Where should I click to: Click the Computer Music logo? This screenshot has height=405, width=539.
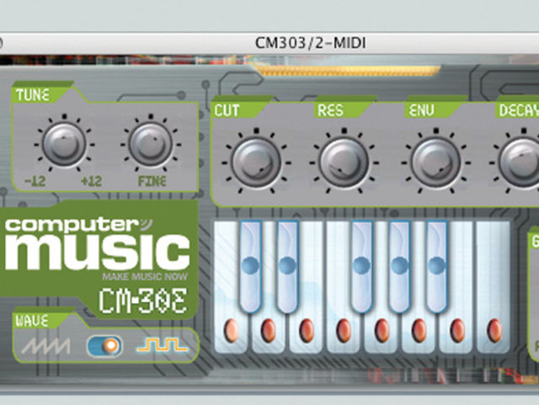[x=97, y=244]
